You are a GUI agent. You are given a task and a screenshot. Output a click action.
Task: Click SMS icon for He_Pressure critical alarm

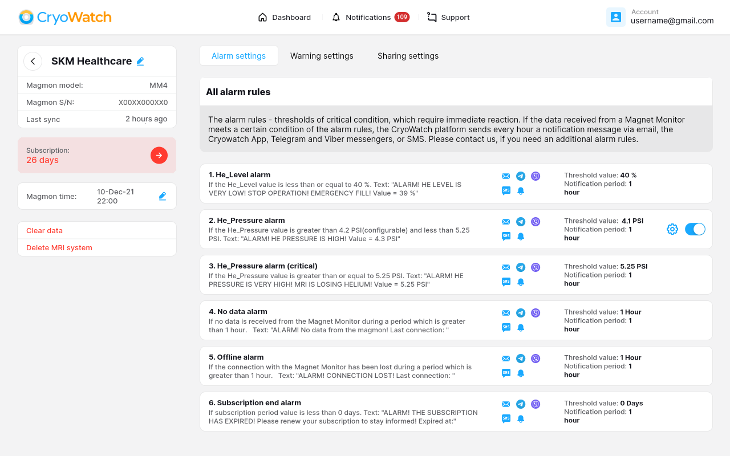(x=506, y=282)
